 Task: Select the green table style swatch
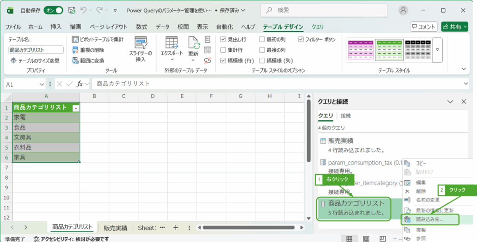pos(389,50)
